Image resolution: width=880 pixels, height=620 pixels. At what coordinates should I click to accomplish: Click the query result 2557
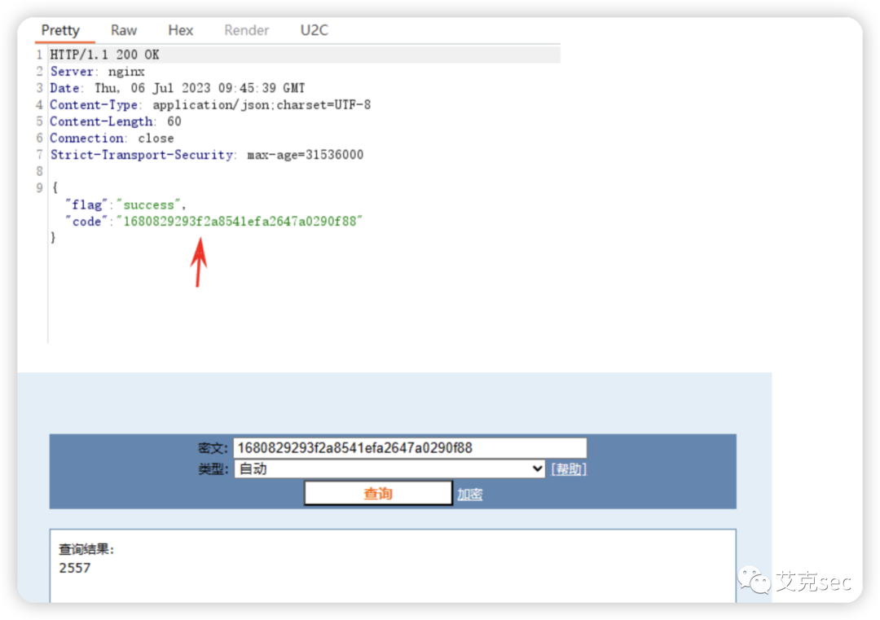pyautogui.click(x=75, y=568)
